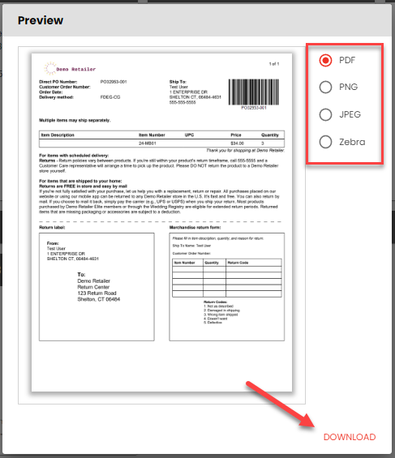
Task: Click the JPEG label text
Action: 350,114
